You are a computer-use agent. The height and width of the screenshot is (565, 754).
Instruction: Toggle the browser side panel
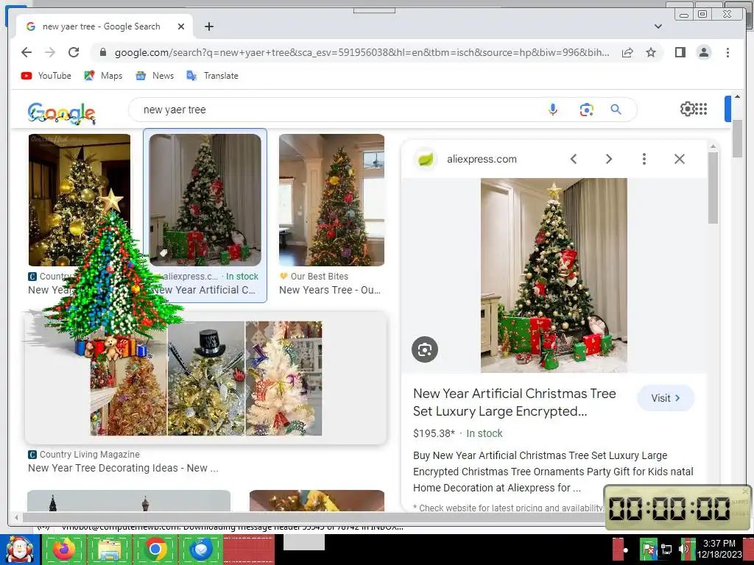[680, 52]
